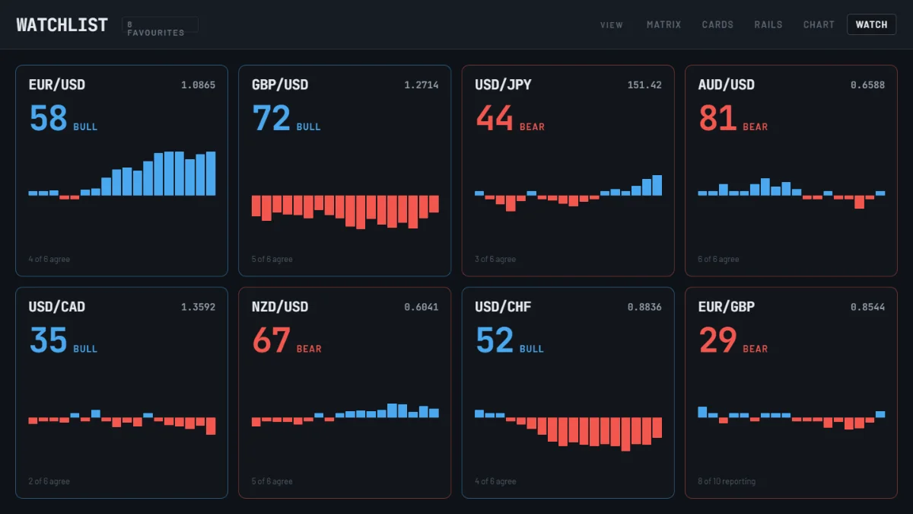Click the EUR/USD bar sparkline chart
This screenshot has width=913, height=514.
122,195
